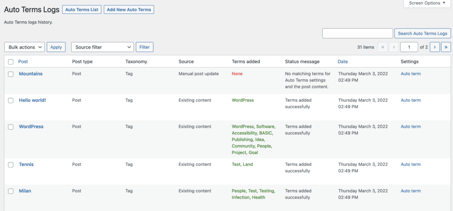
Task: Go to first page double arrow
Action: [383, 47]
